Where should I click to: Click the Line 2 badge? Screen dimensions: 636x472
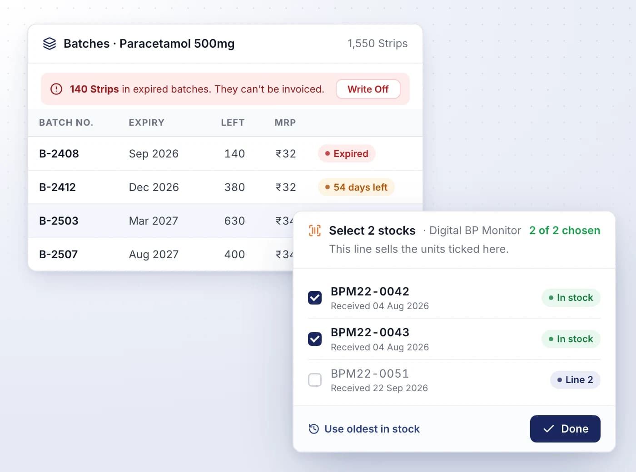coord(575,380)
